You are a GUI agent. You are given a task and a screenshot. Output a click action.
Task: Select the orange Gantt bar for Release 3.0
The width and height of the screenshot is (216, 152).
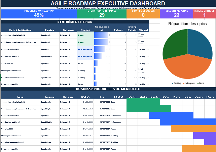tap(193, 129)
